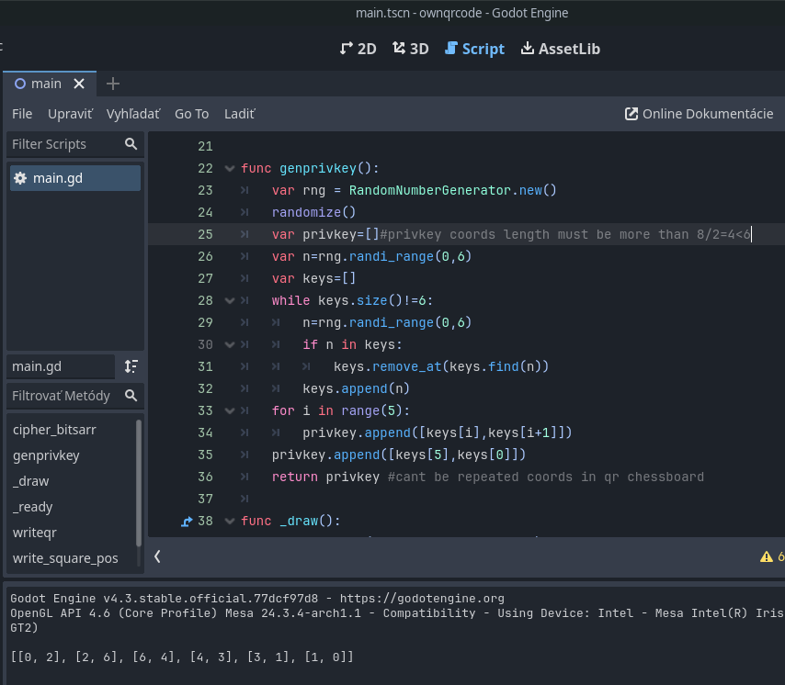Close the main scene tab
Screen dimensions: 785x685
point(79,84)
